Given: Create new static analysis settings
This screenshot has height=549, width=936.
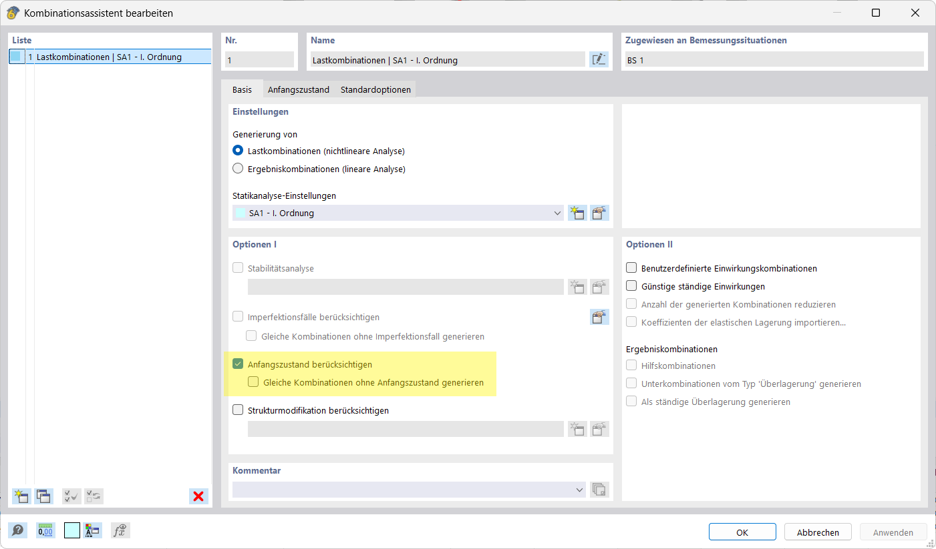Looking at the screenshot, I should click(x=577, y=212).
